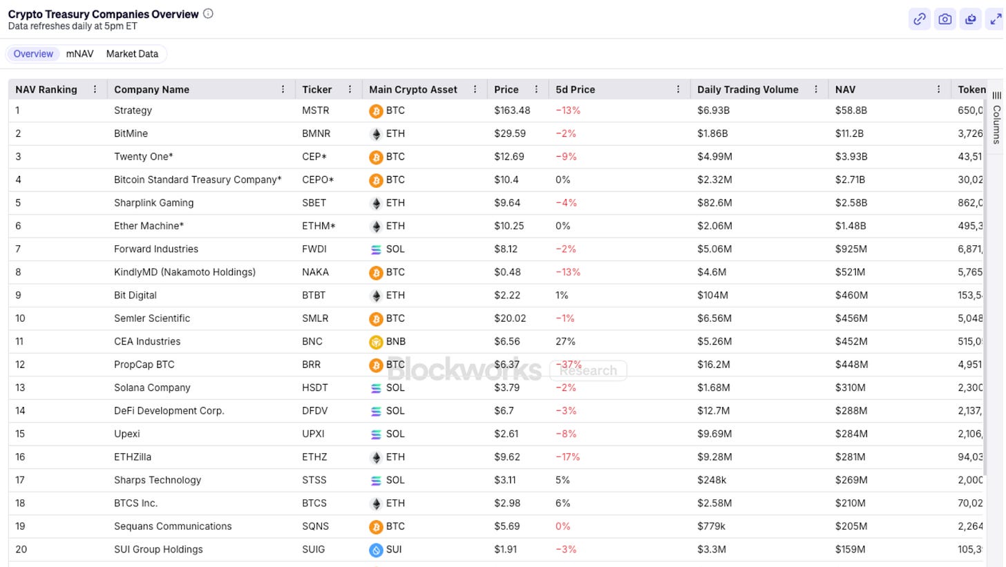1006x567 pixels.
Task: Sort by Daily Trading Volume header
Action: click(748, 89)
